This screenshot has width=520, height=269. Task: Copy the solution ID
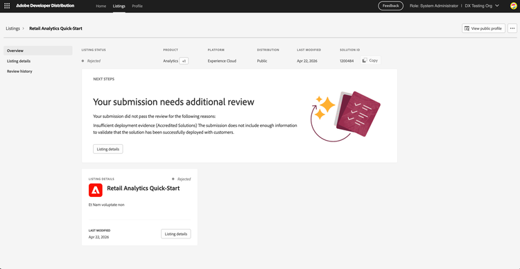[370, 60]
